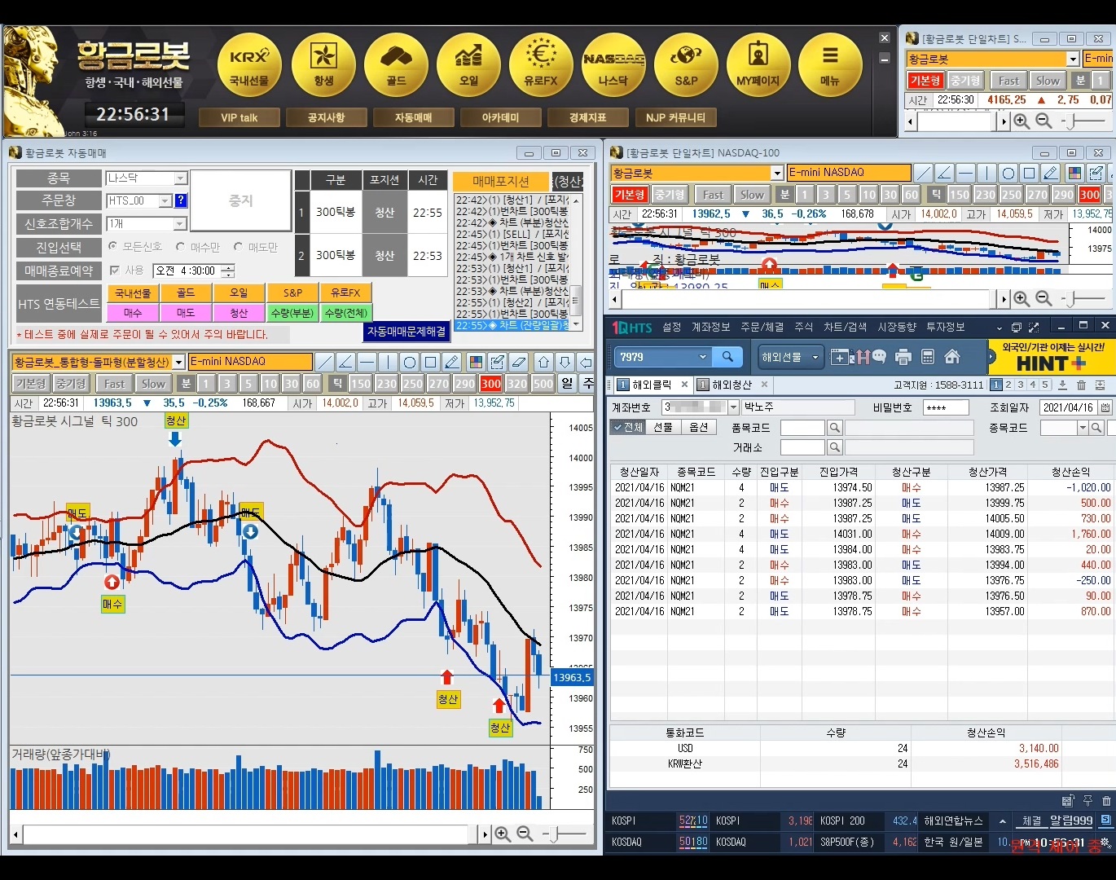The image size is (1116, 880).
Task: Select angle line tool in auto-trade chart
Action: 345,362
